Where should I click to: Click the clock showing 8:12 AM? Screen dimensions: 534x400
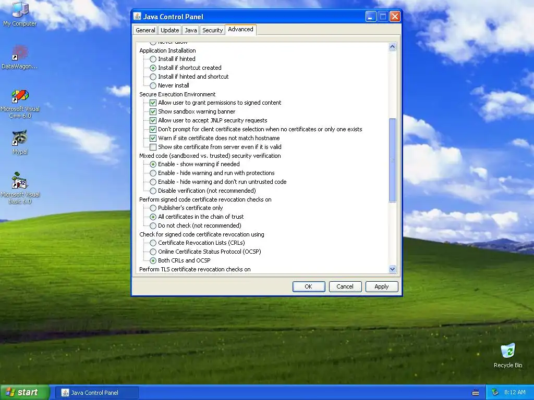point(515,392)
